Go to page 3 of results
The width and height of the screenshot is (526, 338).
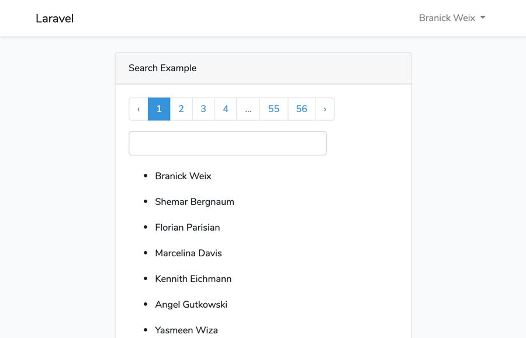[x=203, y=109]
